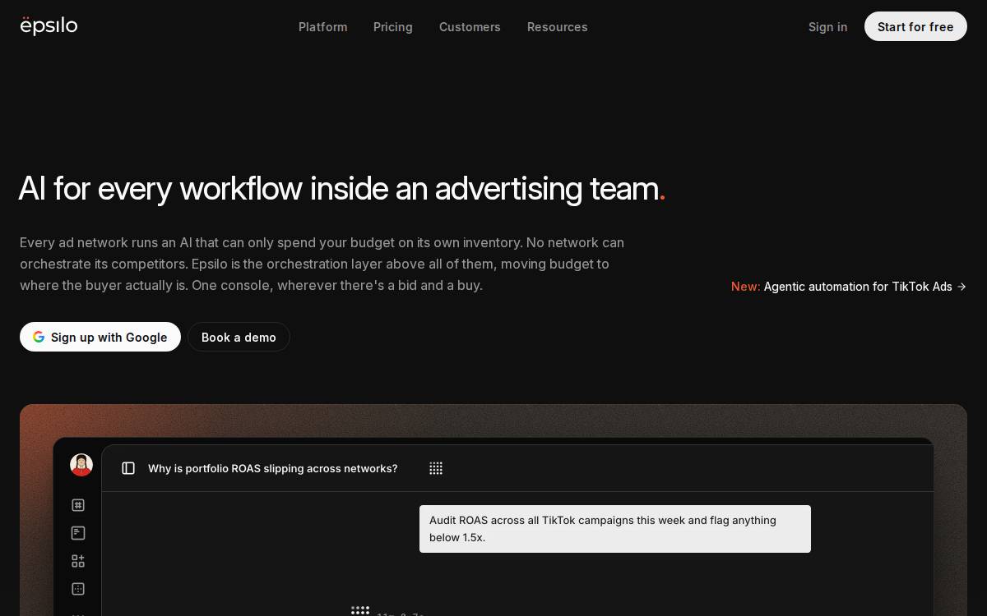The image size is (987, 616).
Task: Toggle the console sidebar panel icon
Action: pyautogui.click(x=128, y=468)
